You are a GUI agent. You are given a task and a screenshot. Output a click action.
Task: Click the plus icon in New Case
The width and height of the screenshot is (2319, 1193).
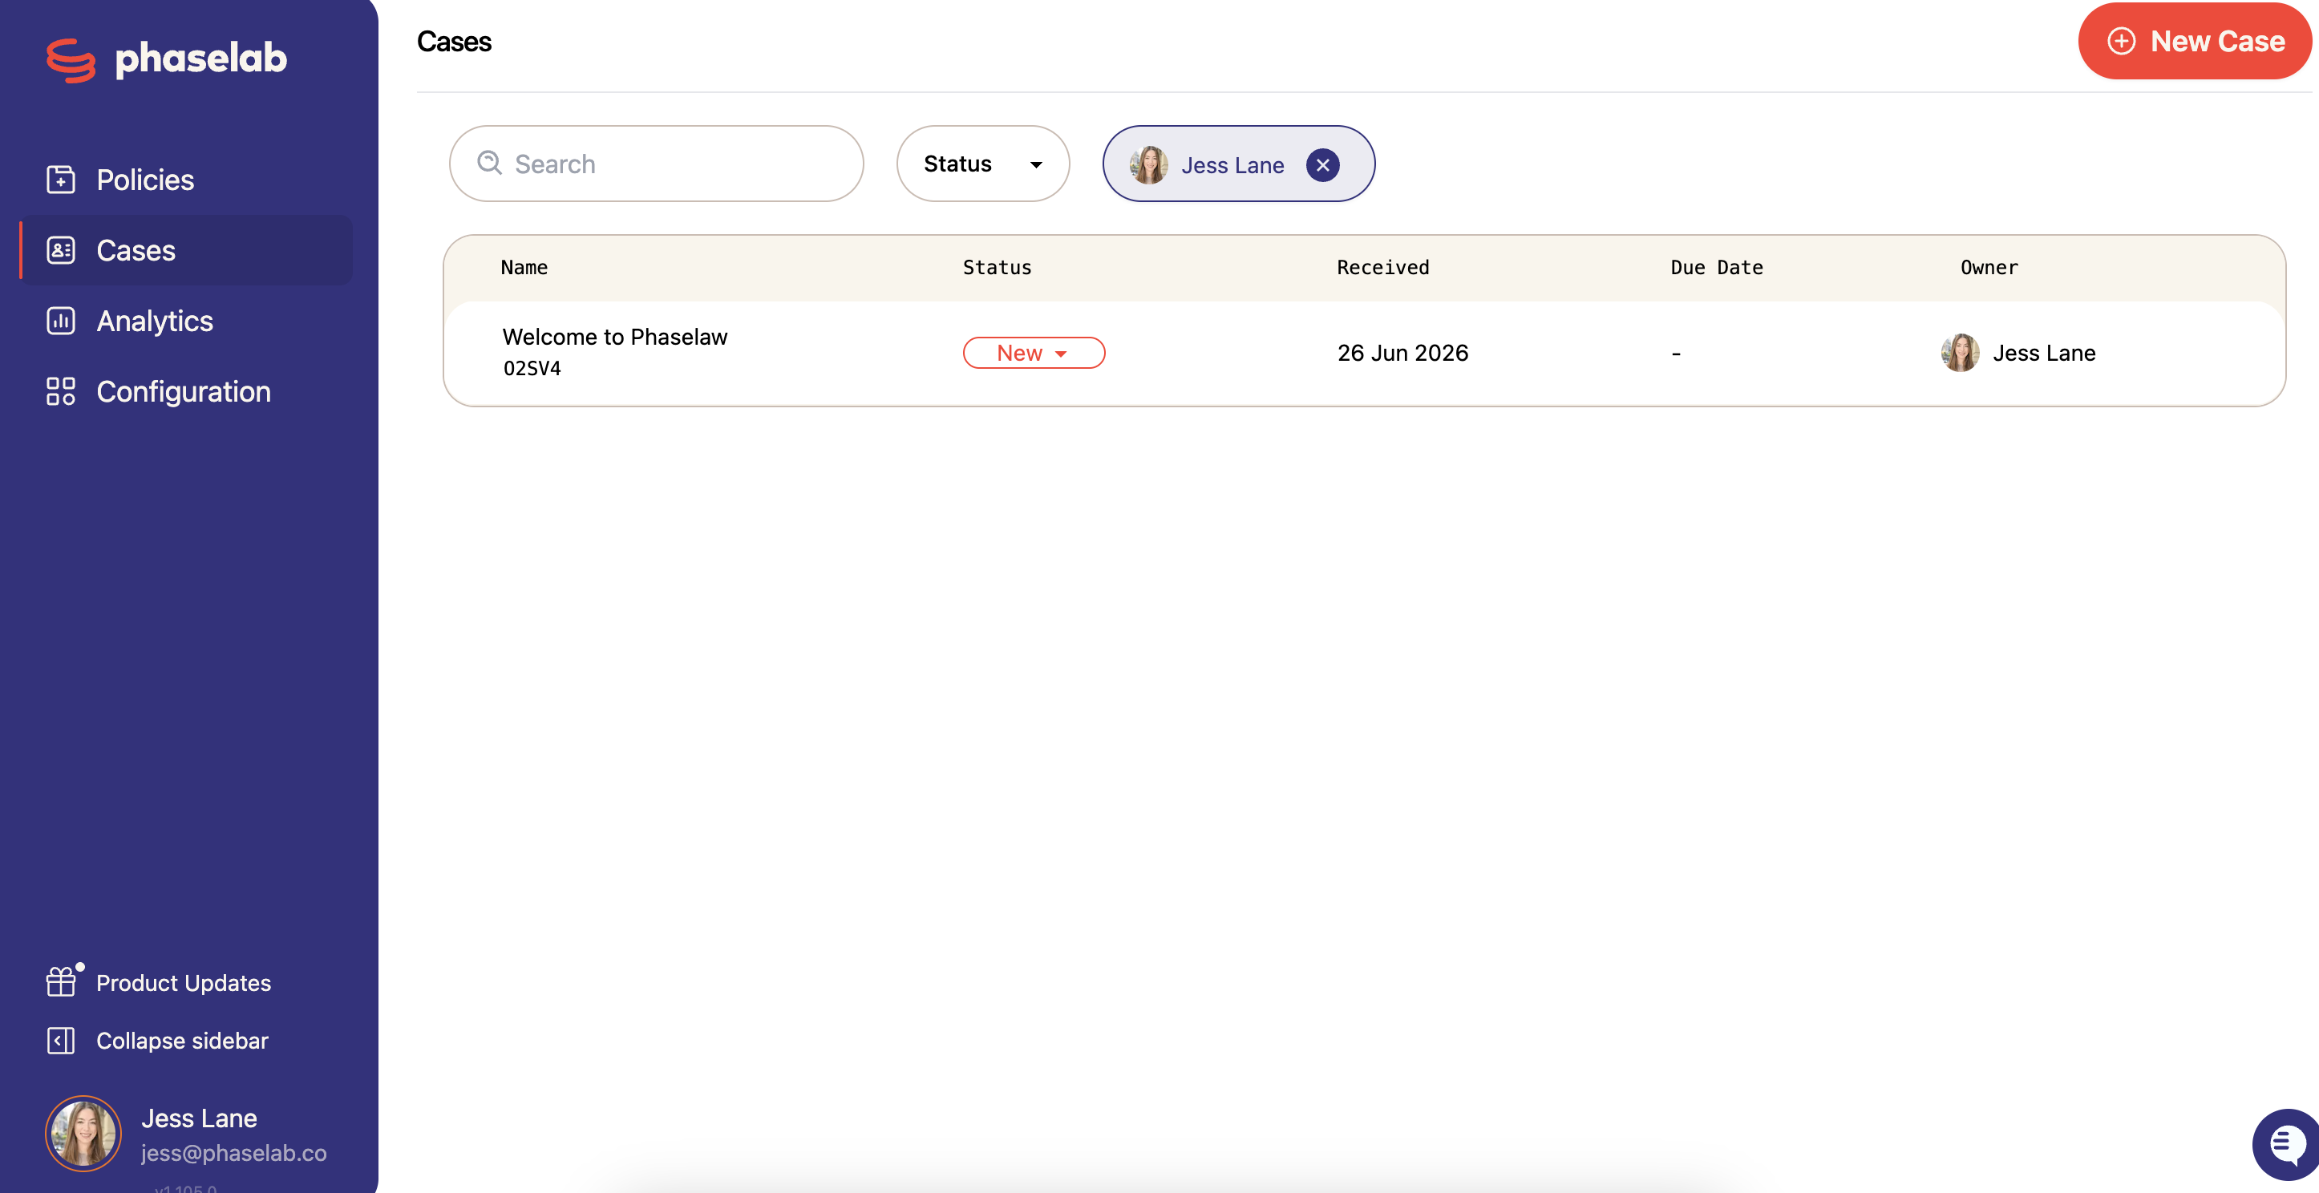[x=2121, y=42]
